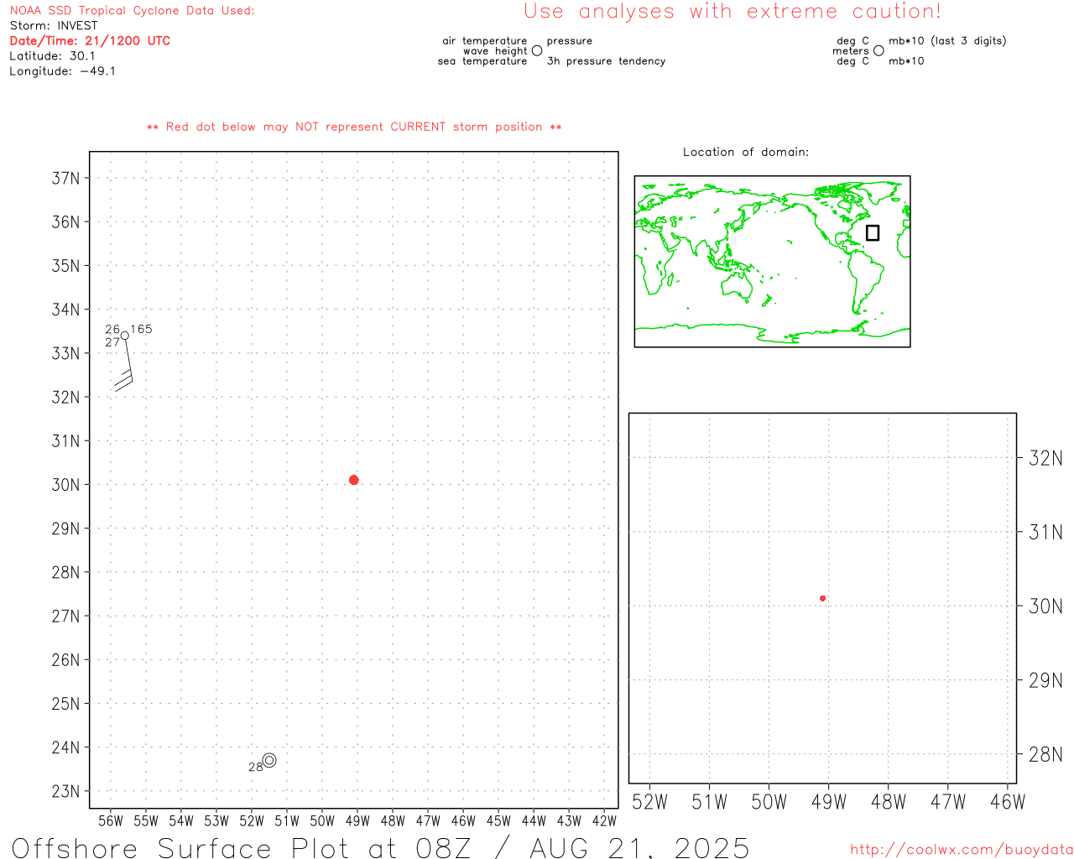Screen dimensions: 1074x859
Task: Click the 'wave height' legend text
Action: coord(495,51)
